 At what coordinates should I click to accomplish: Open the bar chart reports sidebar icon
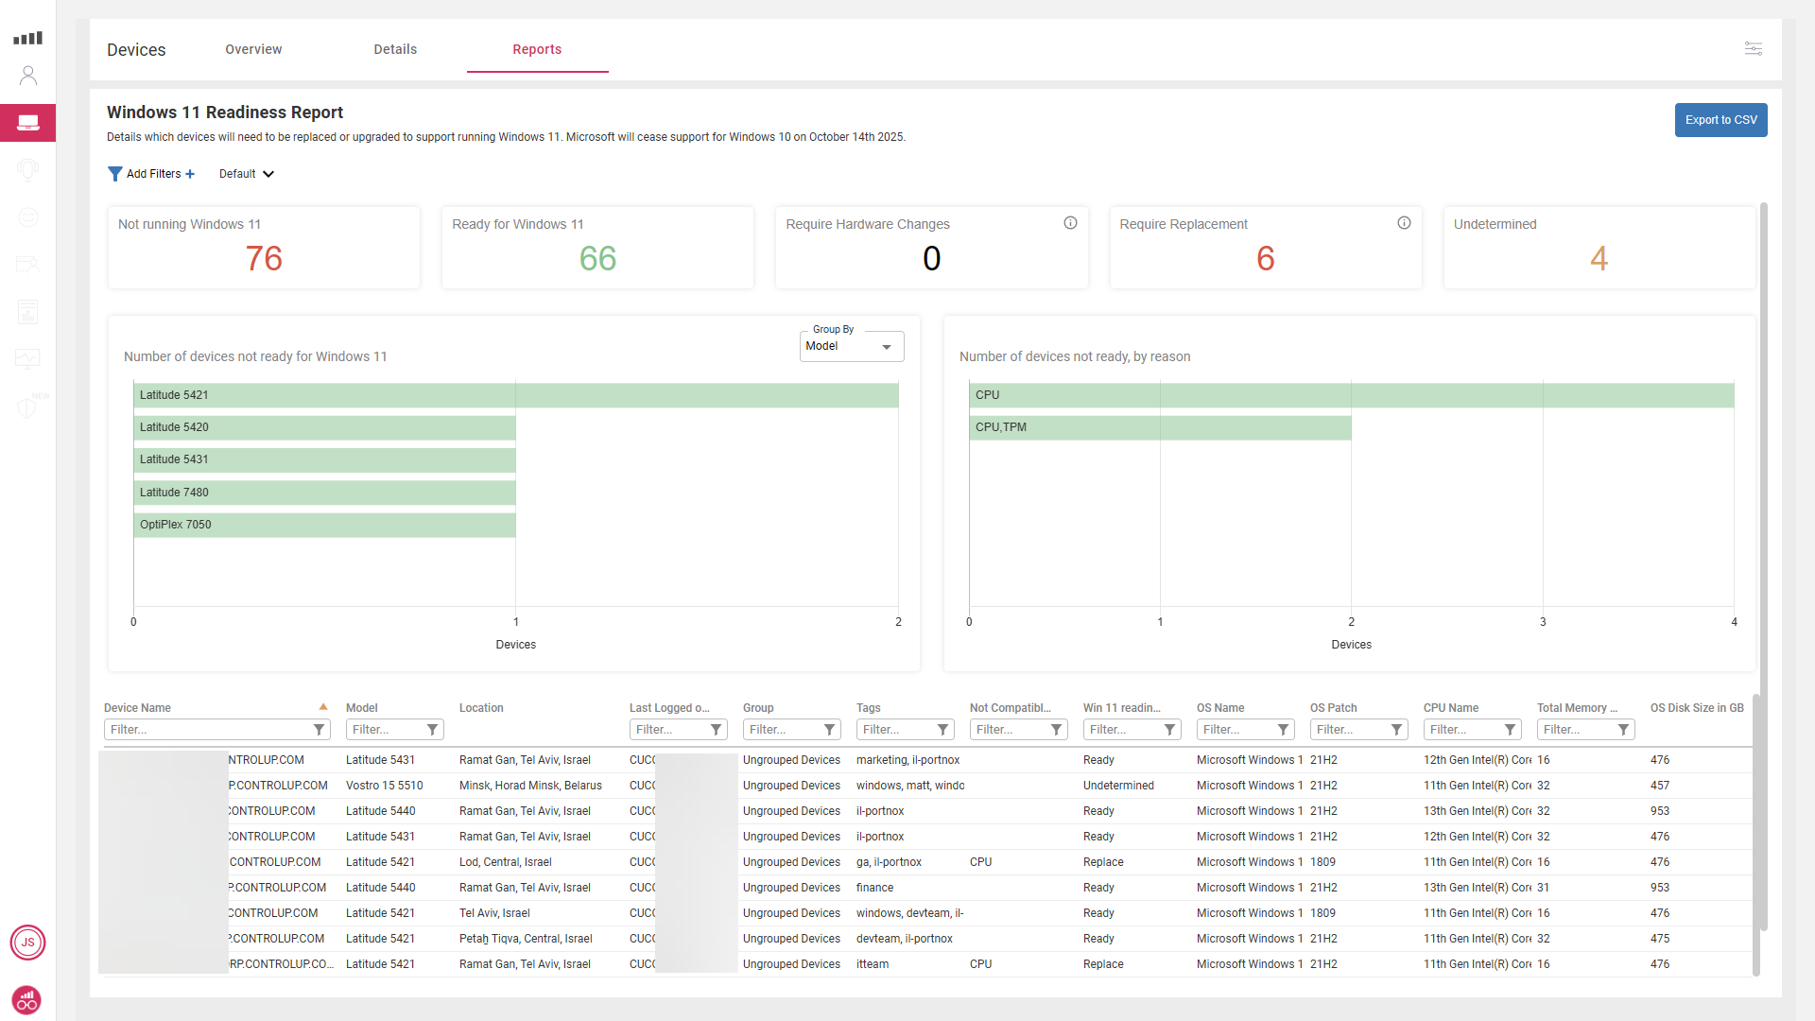28,312
